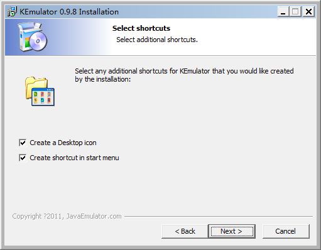
Task: Click the grayed-out maximize button
Action: click(295, 11)
